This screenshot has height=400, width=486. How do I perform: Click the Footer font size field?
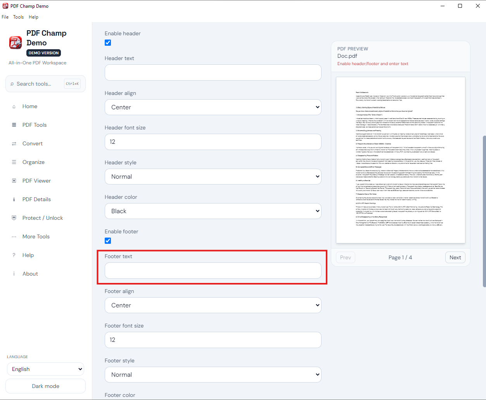(213, 340)
